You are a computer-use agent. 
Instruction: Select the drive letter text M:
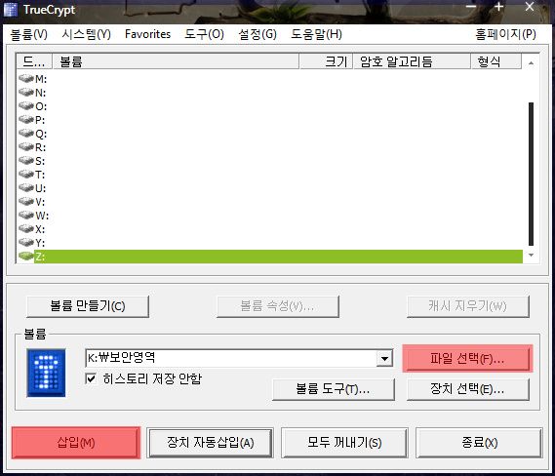pos(41,79)
